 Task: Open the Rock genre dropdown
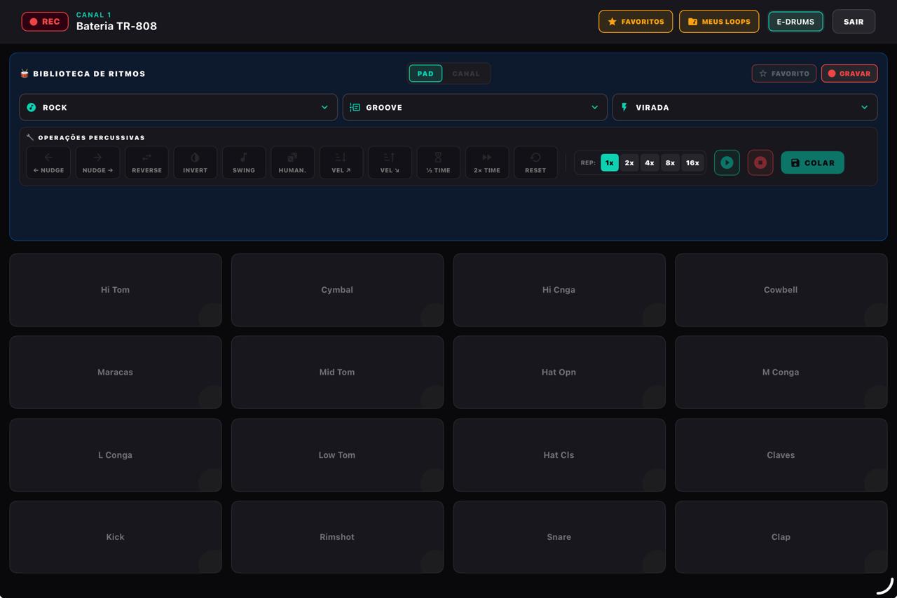(178, 107)
